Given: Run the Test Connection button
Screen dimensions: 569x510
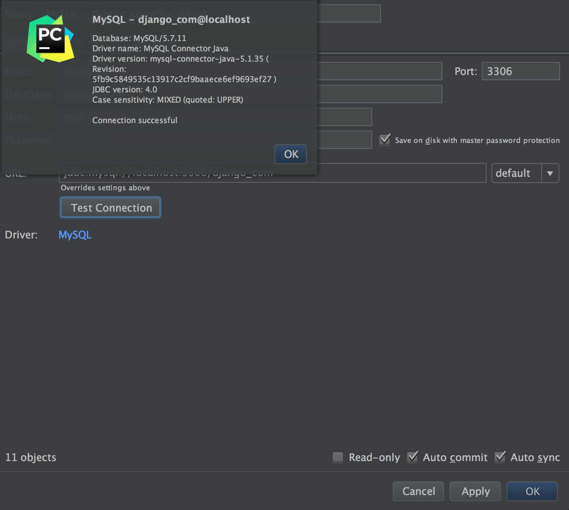Looking at the screenshot, I should pyautogui.click(x=110, y=208).
